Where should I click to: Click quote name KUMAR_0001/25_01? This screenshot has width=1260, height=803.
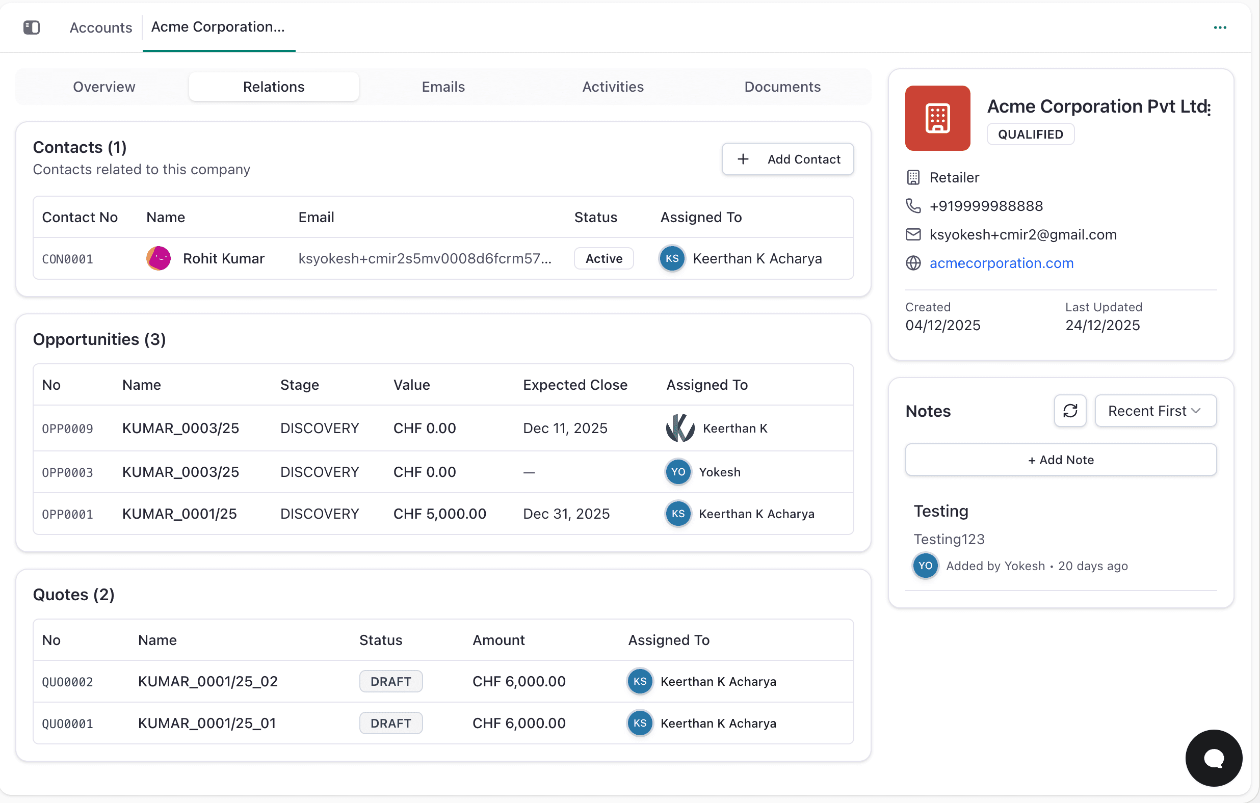[x=206, y=723]
